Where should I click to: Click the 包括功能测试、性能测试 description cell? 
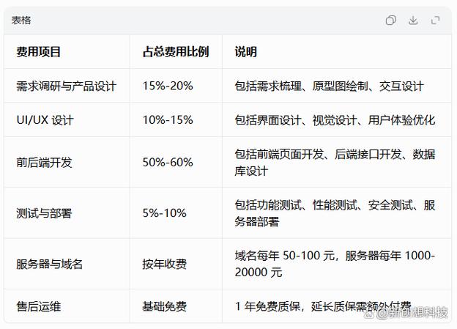click(337, 213)
